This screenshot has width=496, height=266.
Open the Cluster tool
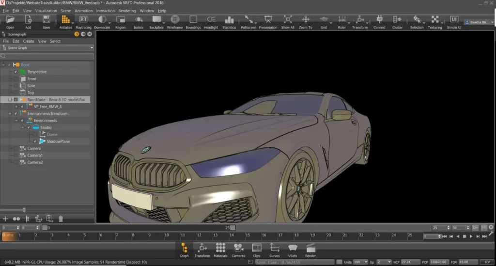tap(397, 19)
